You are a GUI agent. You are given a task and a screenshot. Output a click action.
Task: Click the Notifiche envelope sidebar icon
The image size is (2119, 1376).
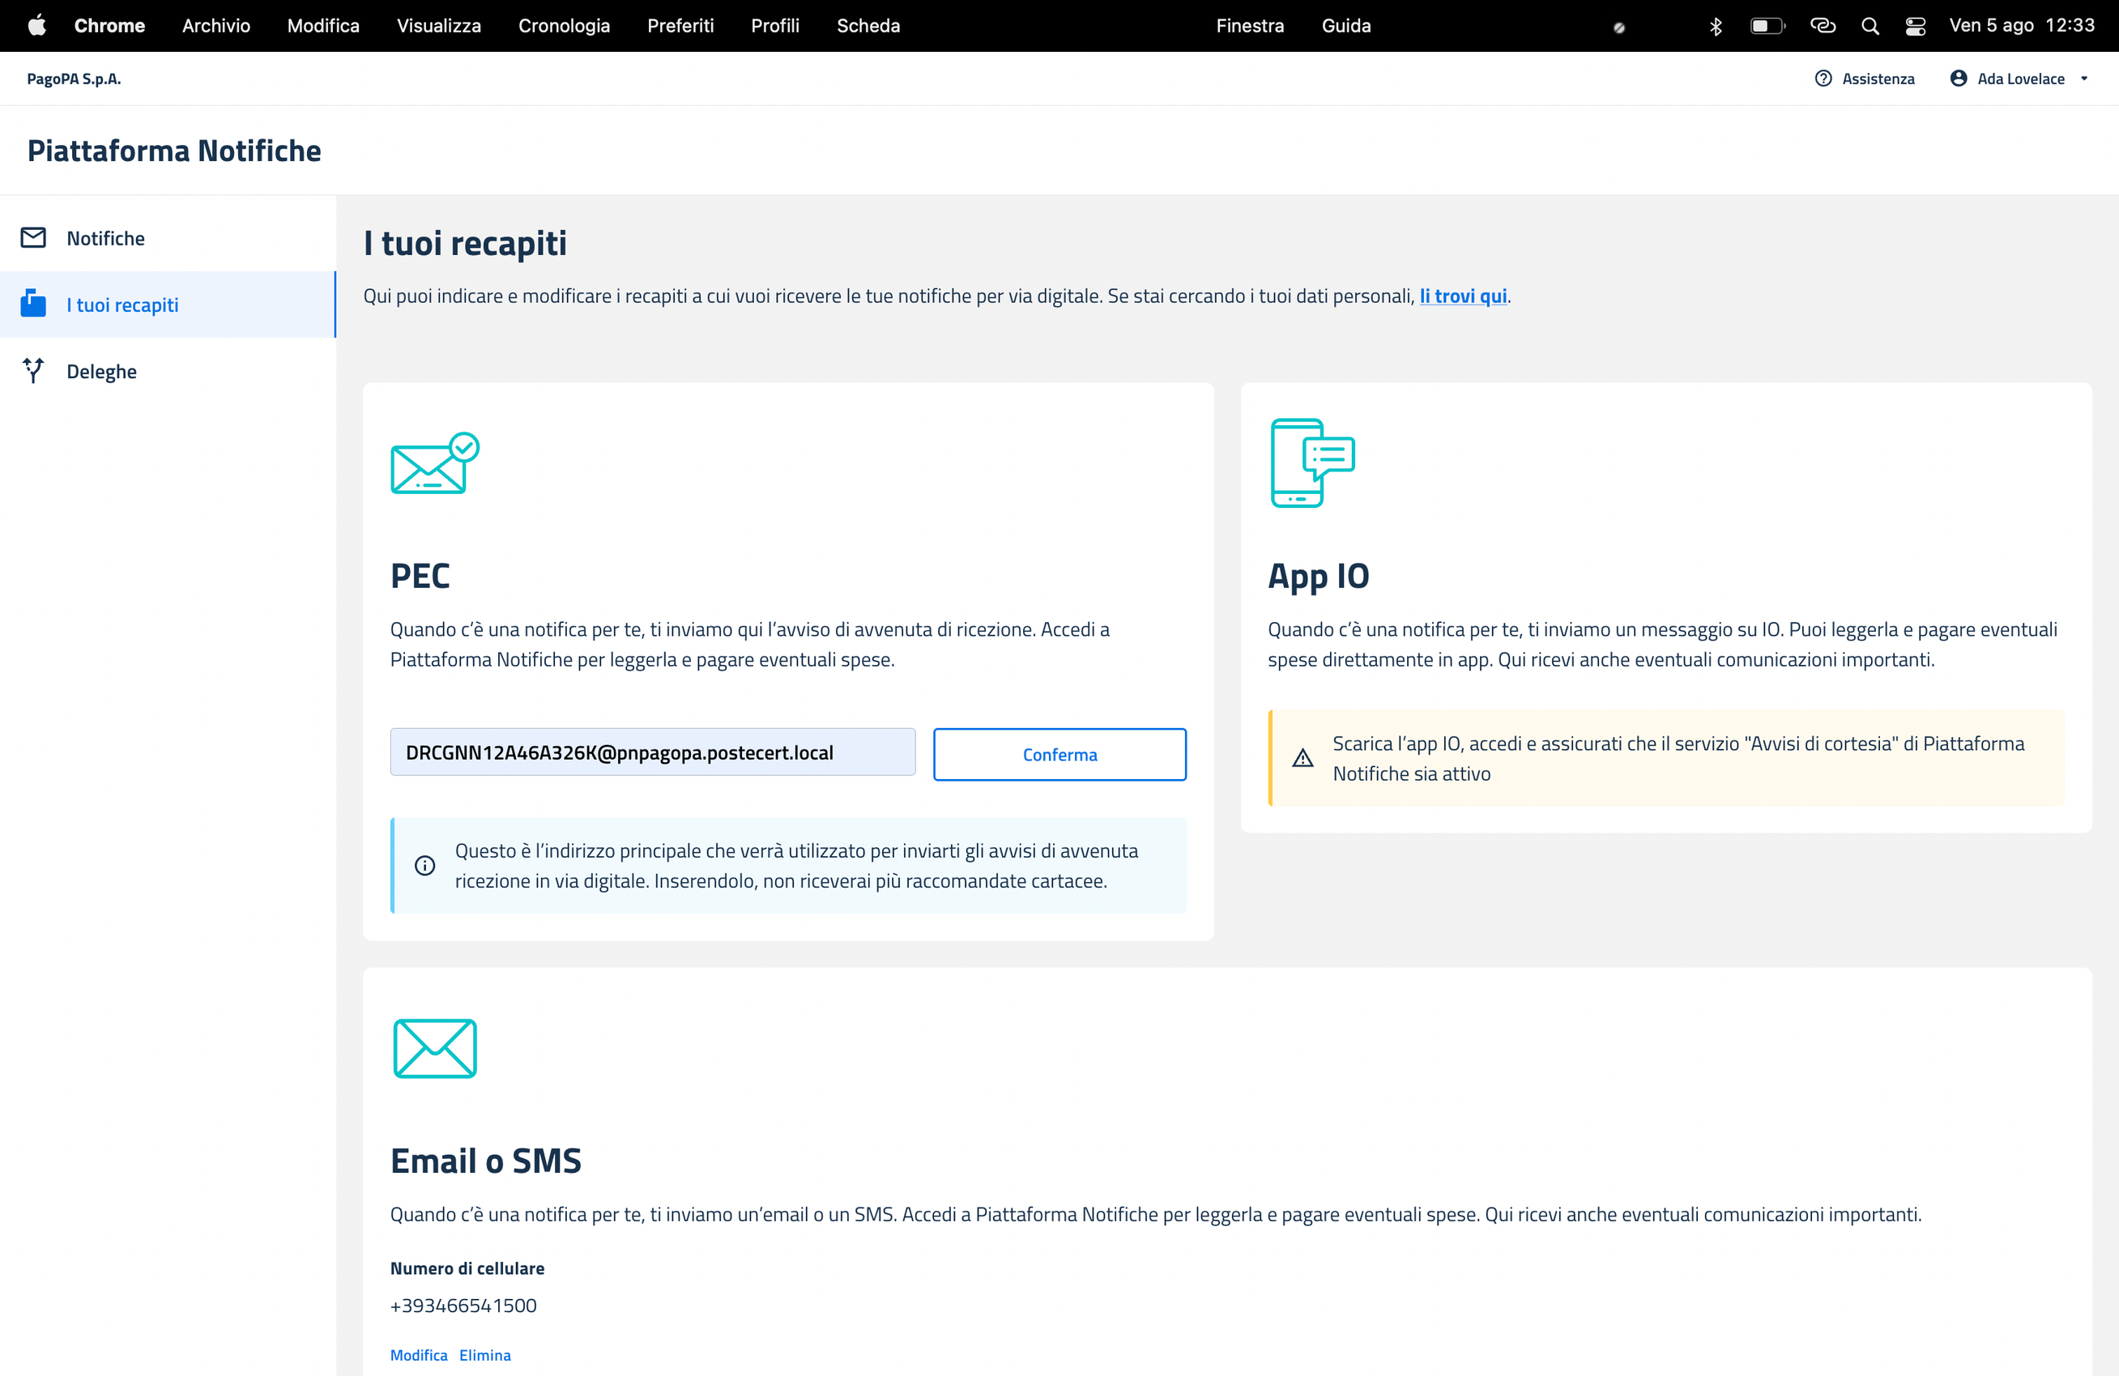tap(34, 237)
